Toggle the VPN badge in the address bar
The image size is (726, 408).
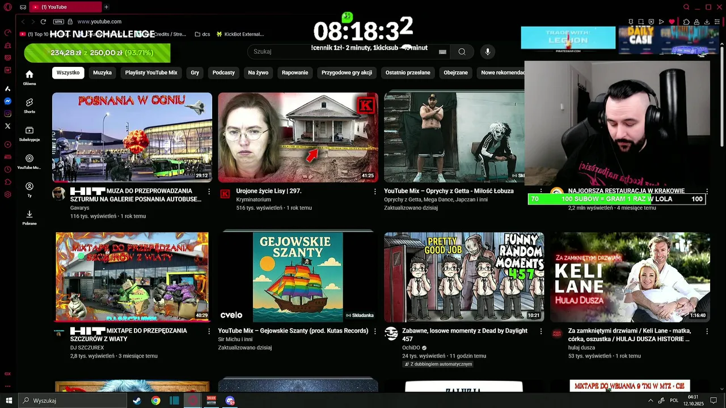pyautogui.click(x=58, y=22)
